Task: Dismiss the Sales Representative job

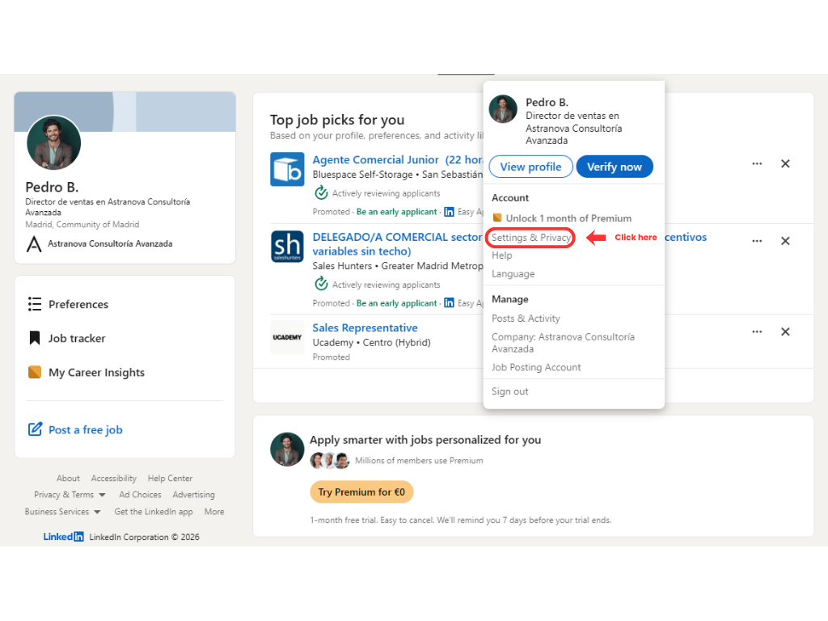Action: pyautogui.click(x=785, y=332)
